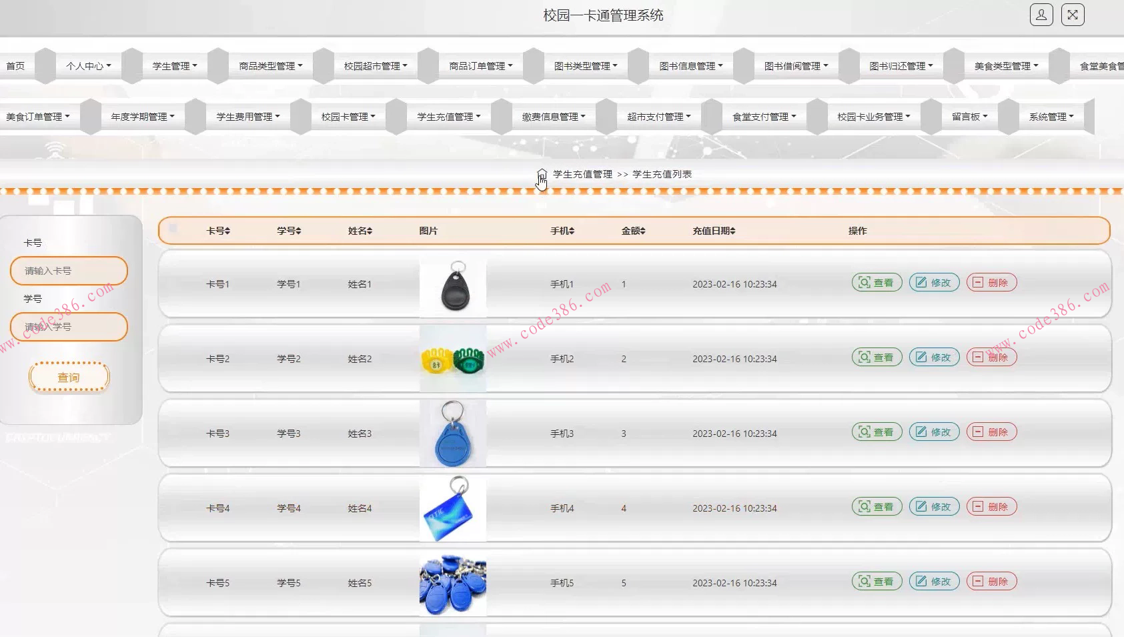
Task: Toggle sort on the 金额 column
Action: (x=632, y=230)
